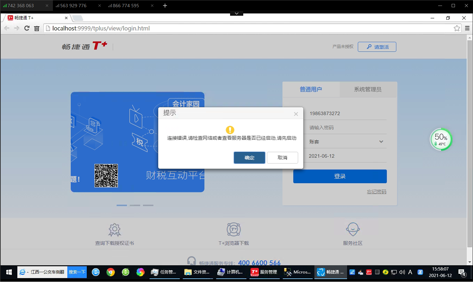Image resolution: width=473 pixels, height=282 pixels.
Task: Click the input method A indicator
Action: coord(410,272)
